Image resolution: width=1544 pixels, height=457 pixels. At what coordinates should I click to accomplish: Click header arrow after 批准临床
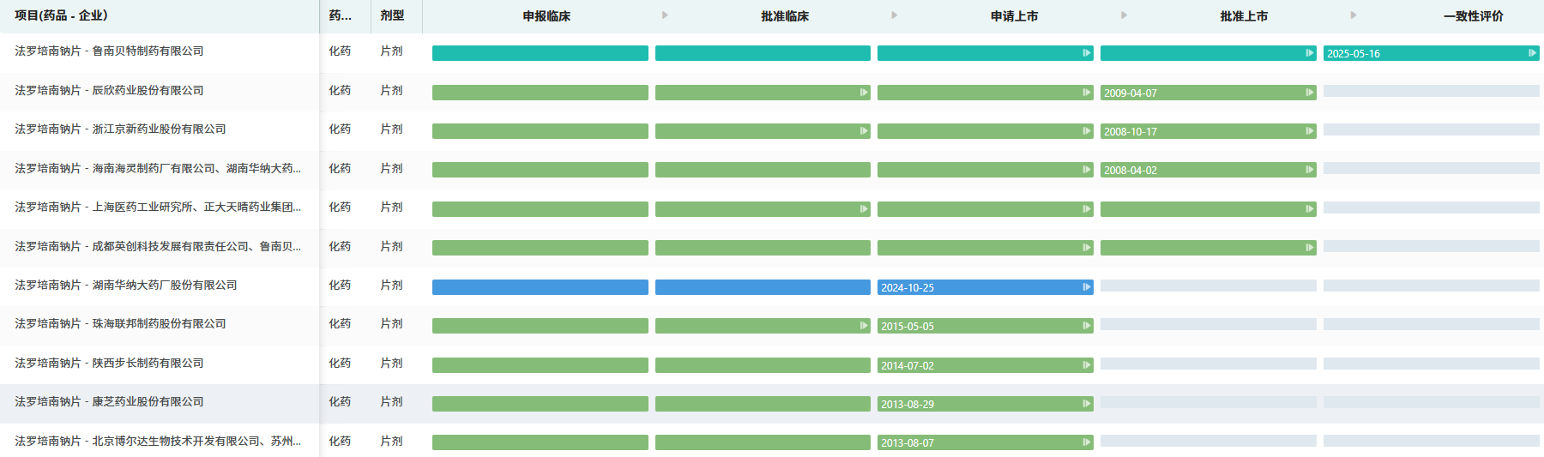click(x=895, y=15)
